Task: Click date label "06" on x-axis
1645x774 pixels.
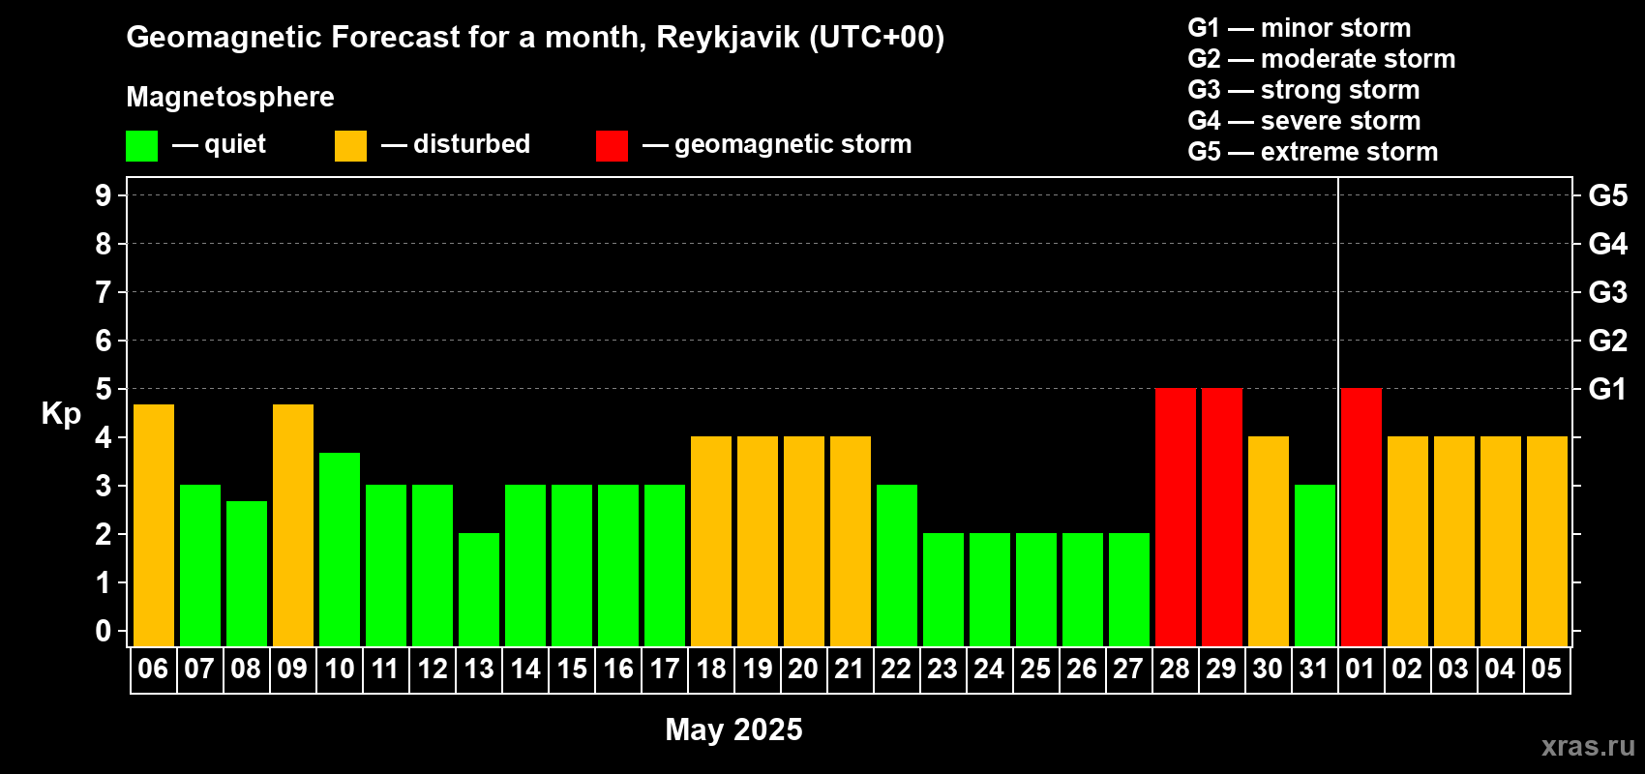Action: pos(153,669)
